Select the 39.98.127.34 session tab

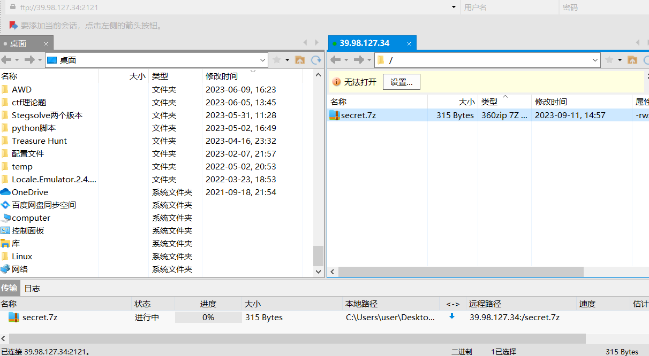365,43
